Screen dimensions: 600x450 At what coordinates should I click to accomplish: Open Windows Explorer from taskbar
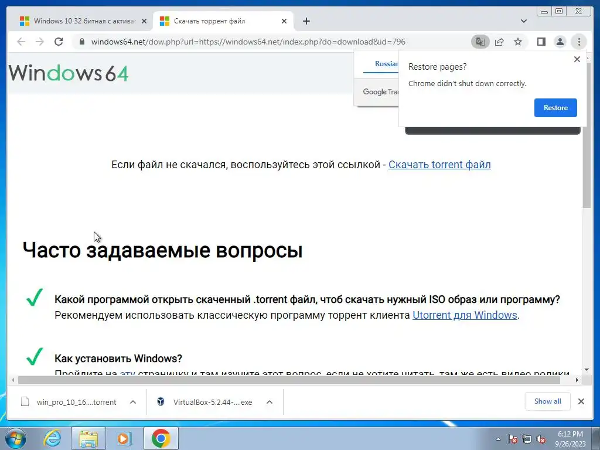tap(88, 438)
